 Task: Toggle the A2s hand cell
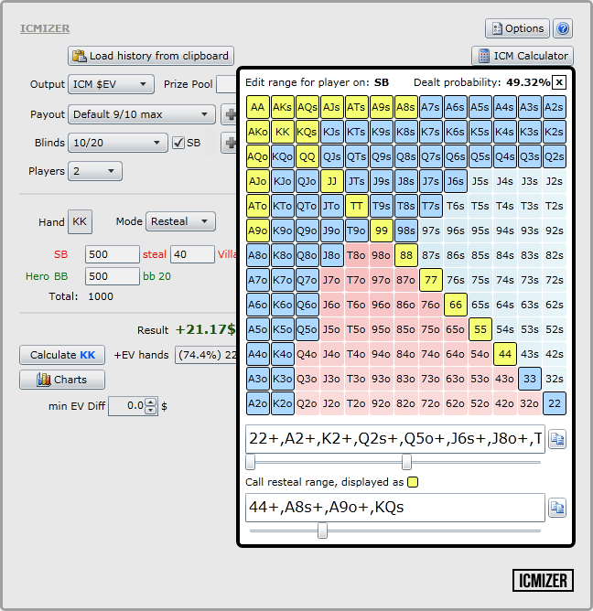point(555,107)
